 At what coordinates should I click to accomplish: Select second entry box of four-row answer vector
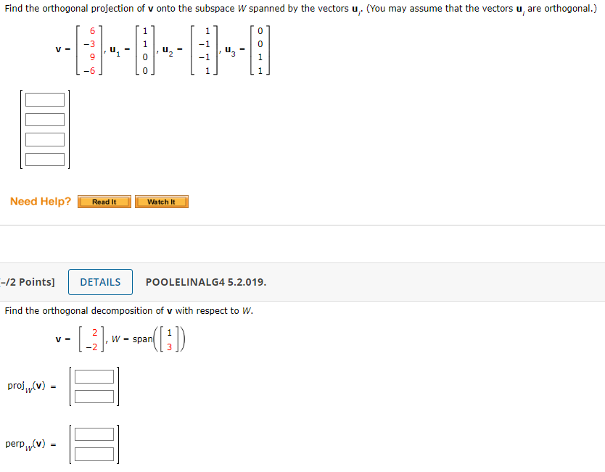(45, 120)
